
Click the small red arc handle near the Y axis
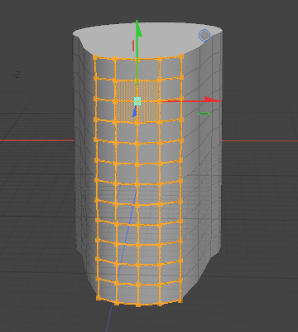point(133,46)
